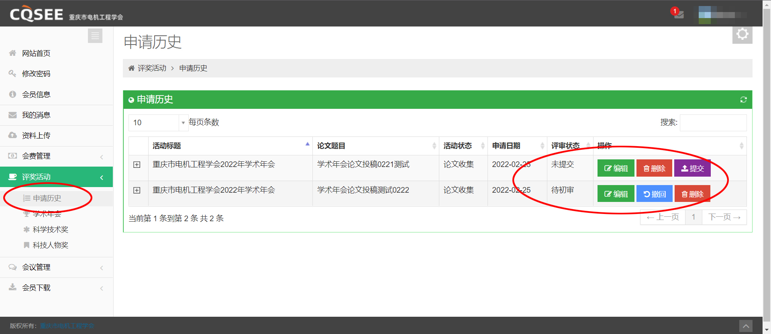Click the 搜索 input field
Screen dimensions: 771x334
click(x=713, y=123)
